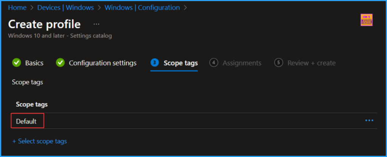Go to Windows | Configuration breadcrumb link
The width and height of the screenshot is (387, 157).
coord(142,8)
